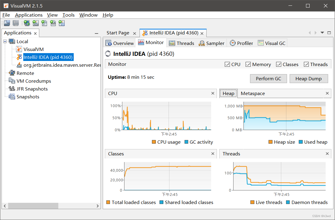
Task: Close the Start Page tab
Action: tap(134, 33)
